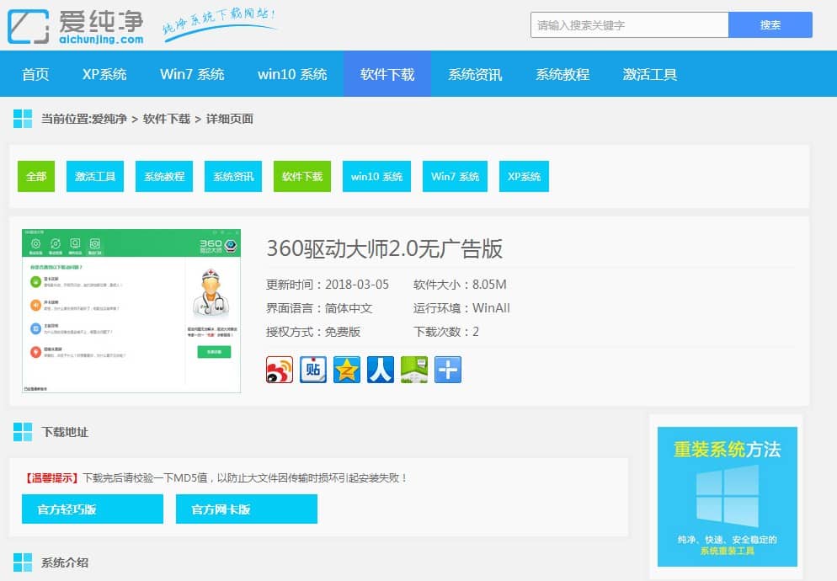
Task: Open the 360驱动大师 screenshot thumbnail
Action: [x=131, y=311]
